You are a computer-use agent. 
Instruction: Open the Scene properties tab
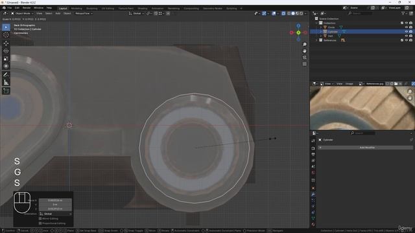coord(313,167)
